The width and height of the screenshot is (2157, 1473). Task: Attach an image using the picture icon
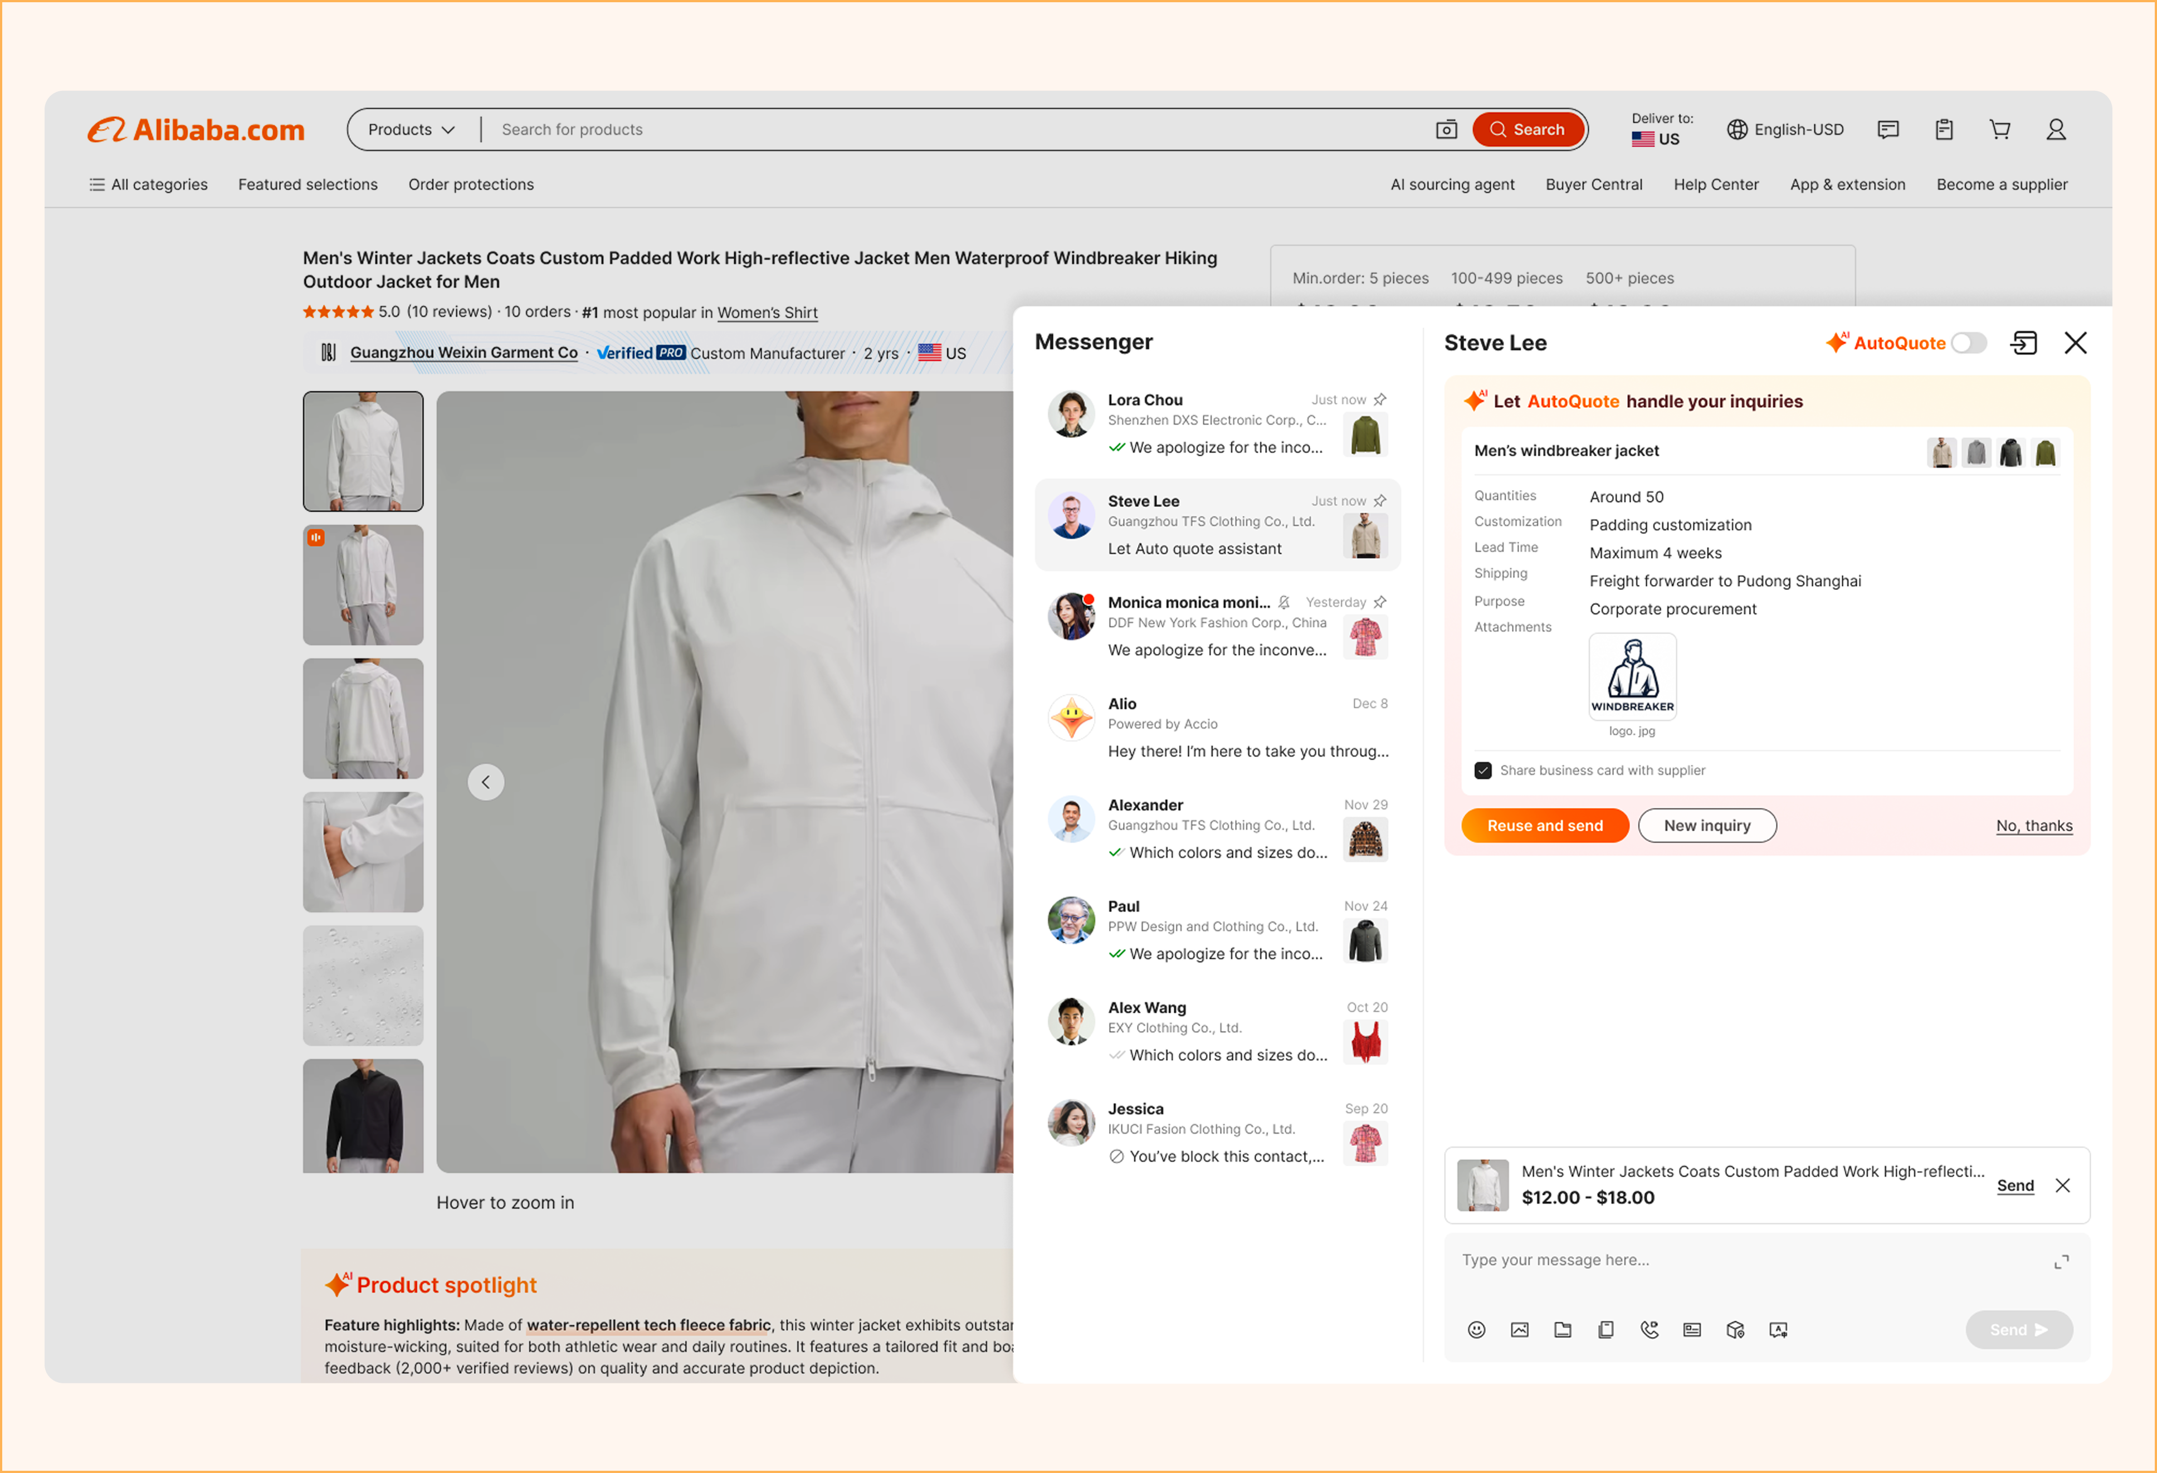[1519, 1329]
